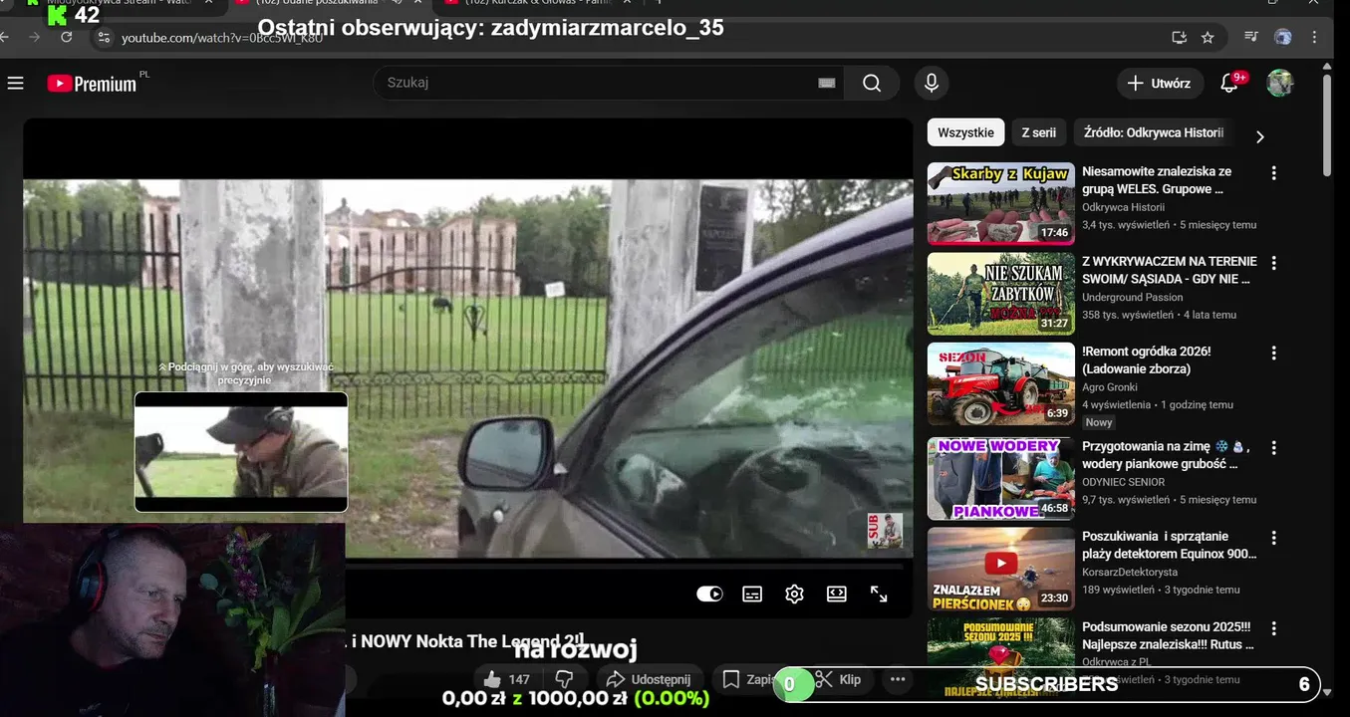Open the browser media controls icon
The image size is (1350, 717).
coord(1252,37)
